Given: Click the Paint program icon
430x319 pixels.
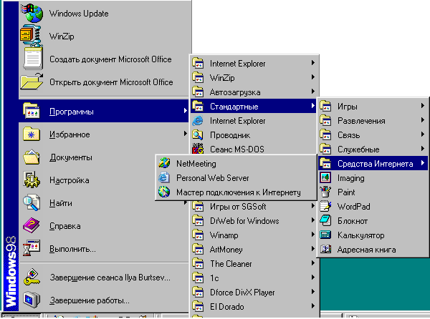Looking at the screenshot, I should (x=326, y=192).
